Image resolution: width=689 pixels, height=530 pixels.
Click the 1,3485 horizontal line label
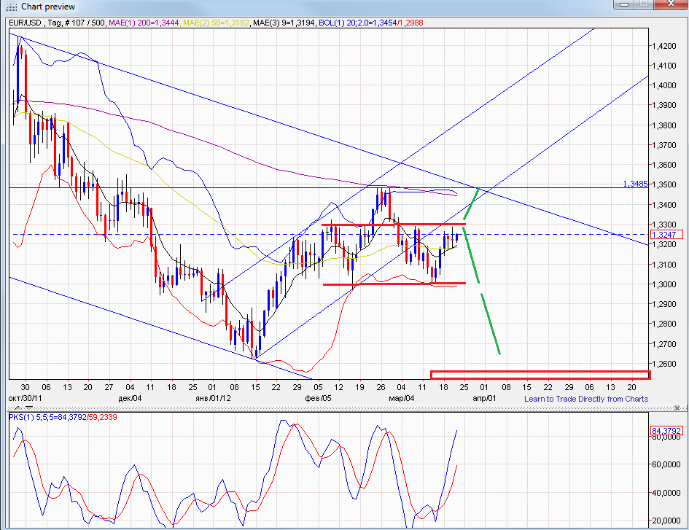click(x=635, y=184)
